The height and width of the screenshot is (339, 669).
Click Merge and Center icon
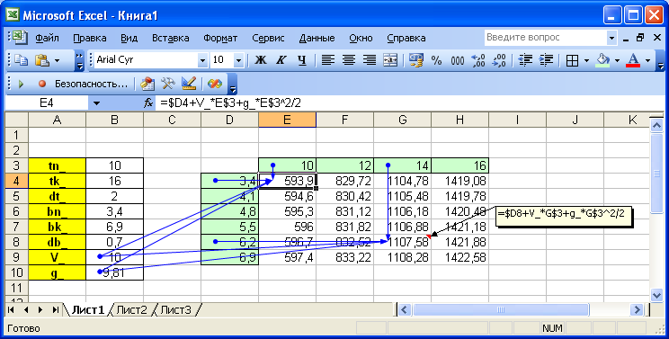[390, 60]
